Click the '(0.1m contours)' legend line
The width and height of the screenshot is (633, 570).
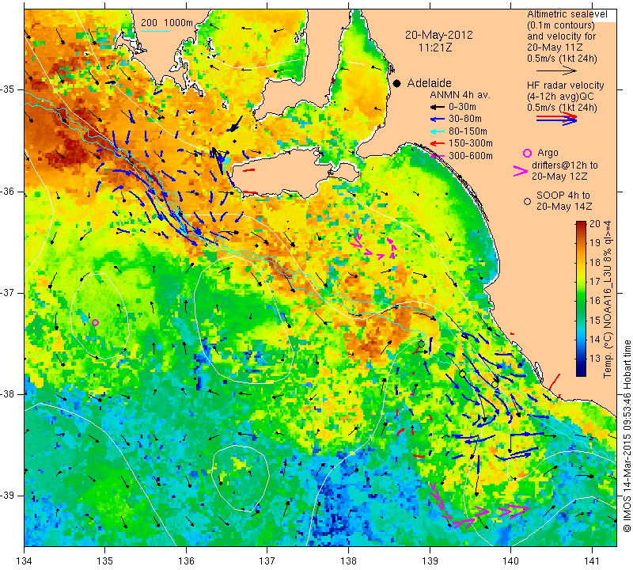point(561,25)
